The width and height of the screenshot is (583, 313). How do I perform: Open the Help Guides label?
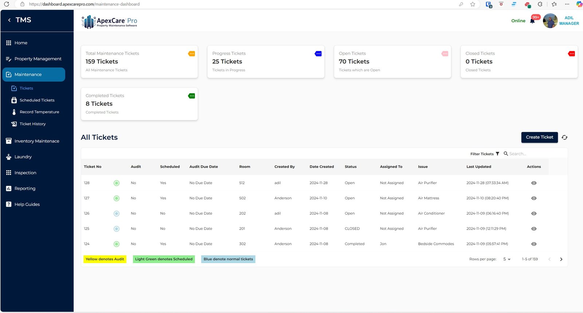(27, 204)
